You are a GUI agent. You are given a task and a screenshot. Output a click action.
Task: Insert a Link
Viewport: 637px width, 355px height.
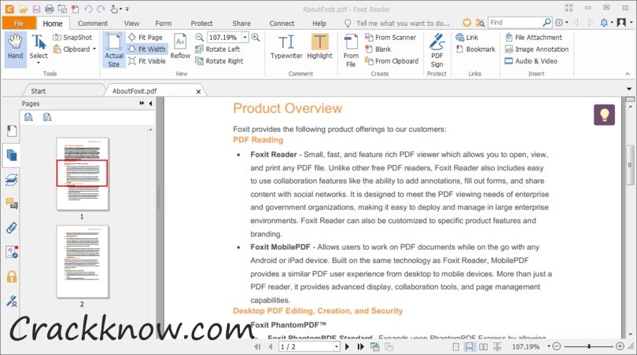(467, 38)
